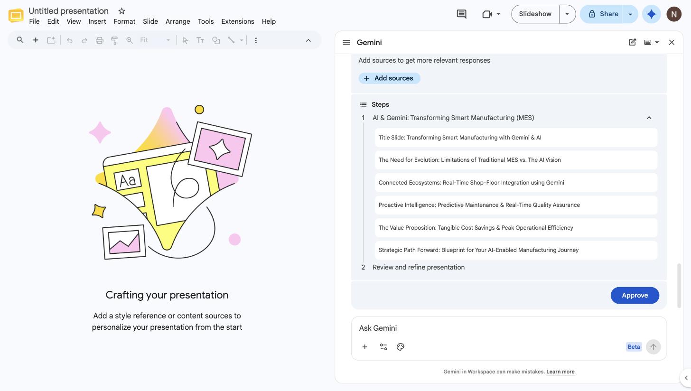Open the Slideshow options dropdown

[x=567, y=14]
